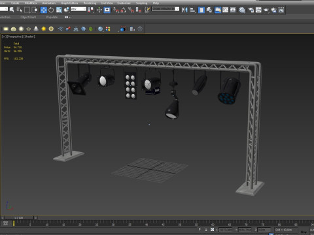This screenshot has width=314, height=235.
Task: Open the Animation menu
Action: tap(49, 3)
